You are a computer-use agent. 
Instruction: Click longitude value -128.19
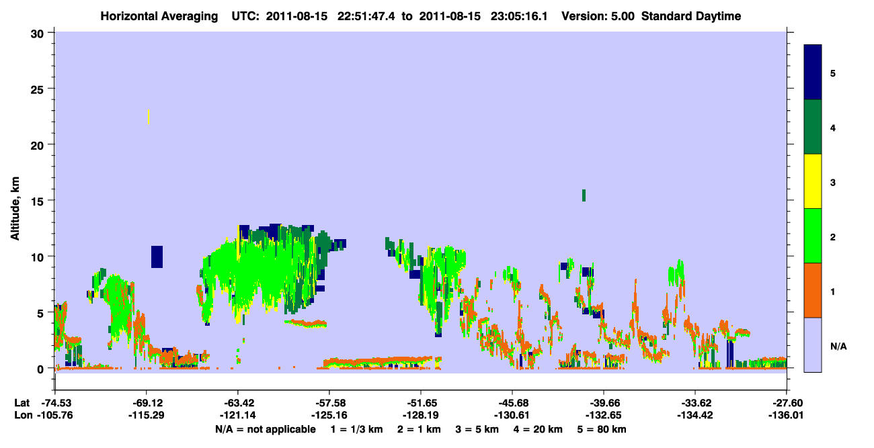pos(421,415)
